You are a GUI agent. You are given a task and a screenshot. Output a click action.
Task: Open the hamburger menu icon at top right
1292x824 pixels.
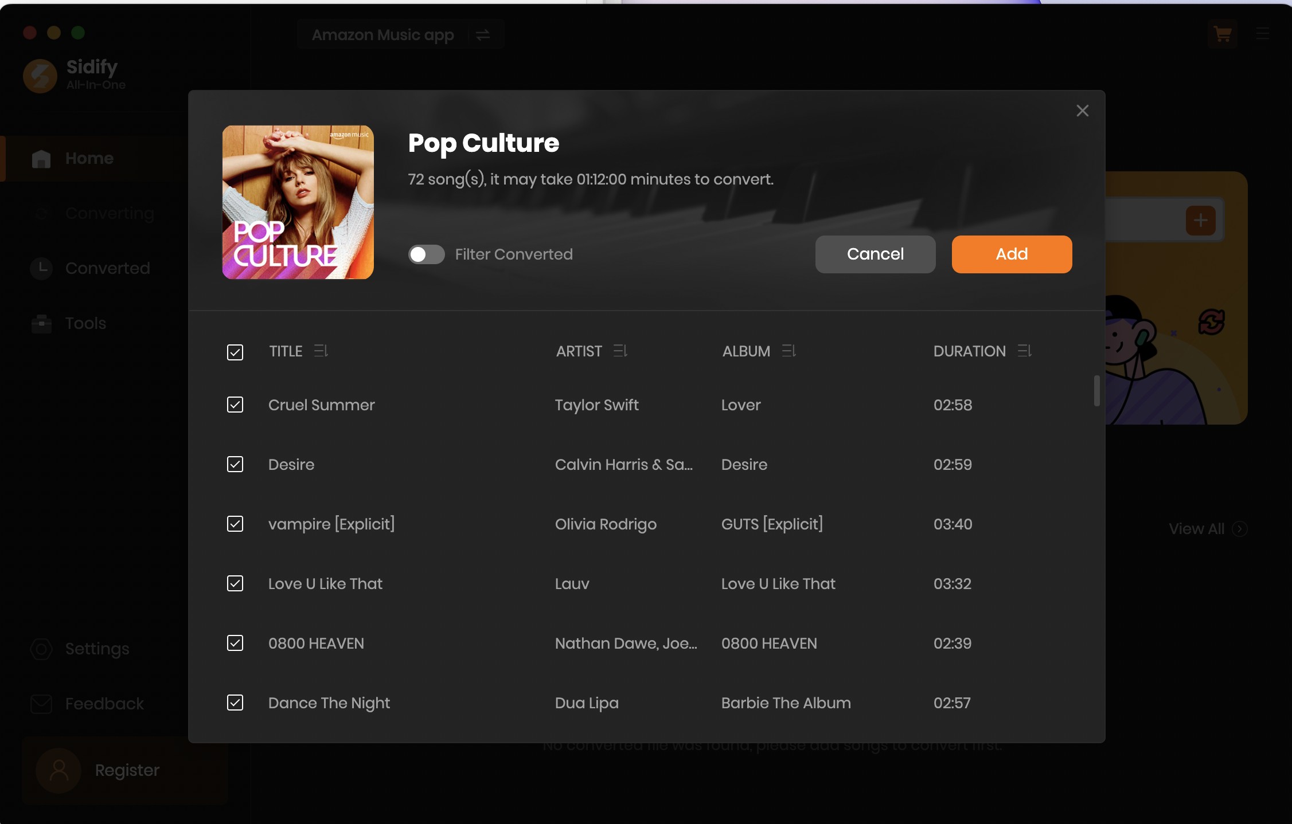[1263, 34]
